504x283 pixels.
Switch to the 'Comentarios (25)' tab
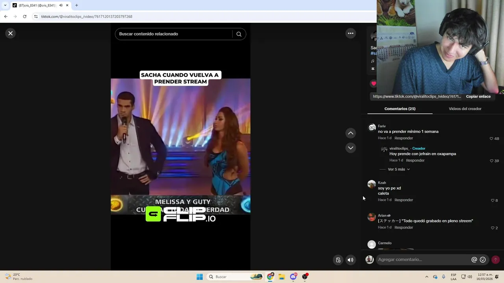pyautogui.click(x=400, y=109)
